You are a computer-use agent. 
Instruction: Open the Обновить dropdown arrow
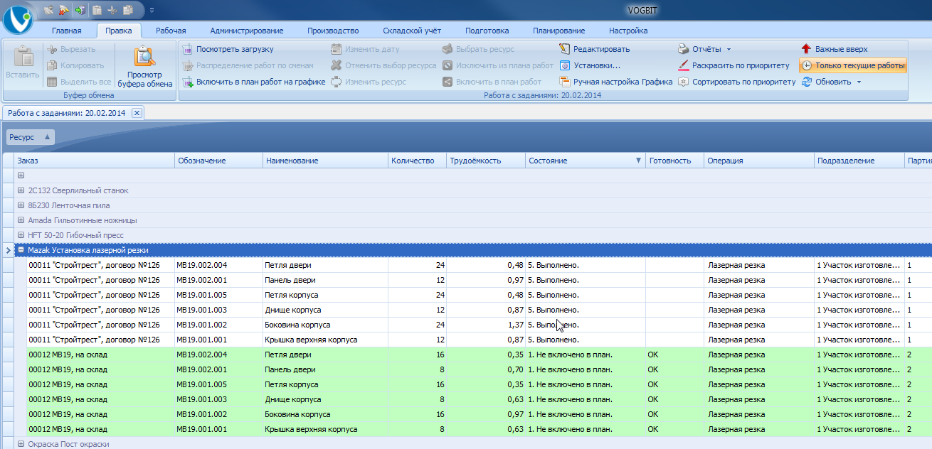click(x=859, y=82)
